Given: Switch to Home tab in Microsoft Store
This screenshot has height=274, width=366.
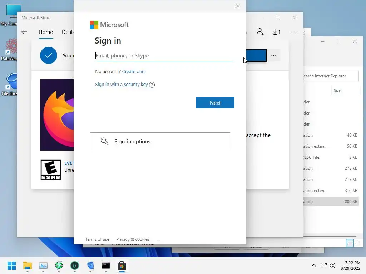Looking at the screenshot, I should (x=46, y=32).
